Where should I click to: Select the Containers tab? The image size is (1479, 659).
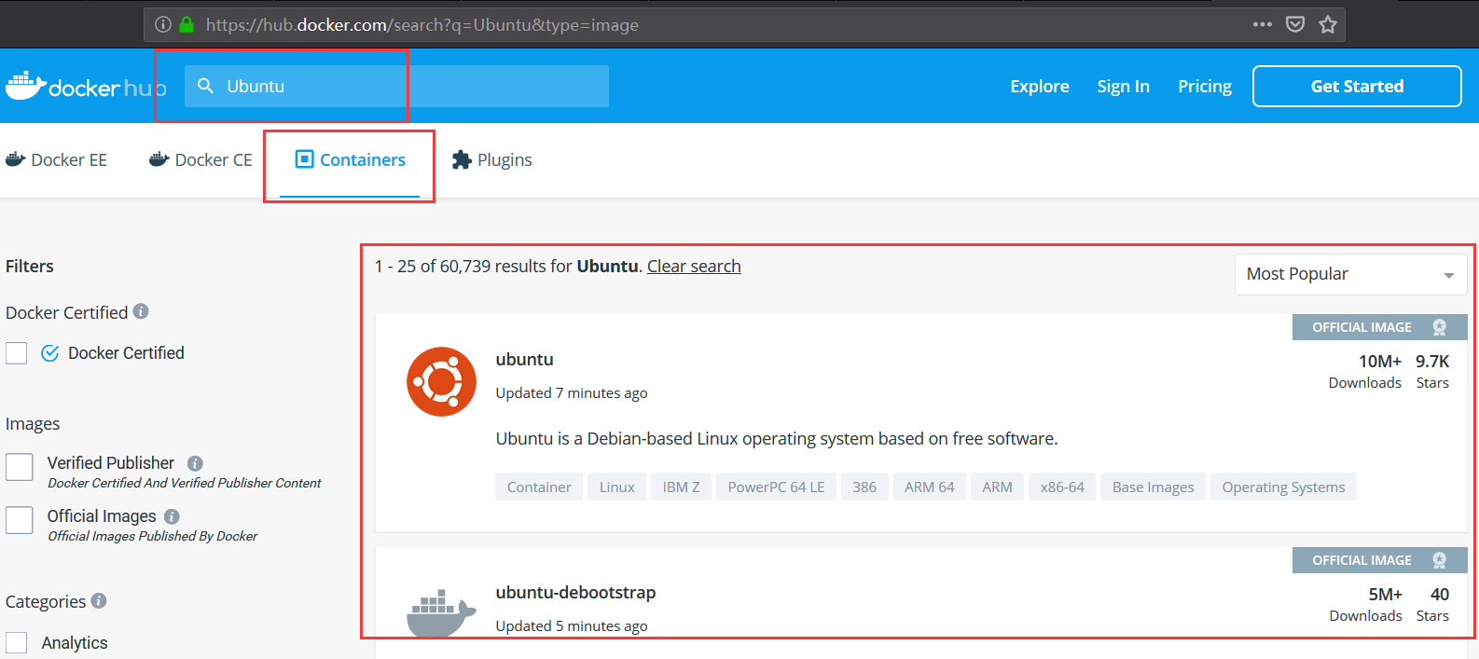click(350, 159)
